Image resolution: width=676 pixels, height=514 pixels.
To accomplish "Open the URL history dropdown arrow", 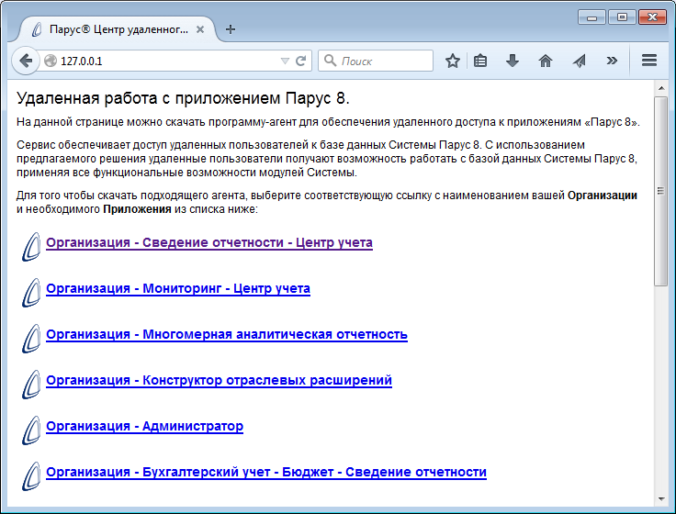I will [x=285, y=61].
